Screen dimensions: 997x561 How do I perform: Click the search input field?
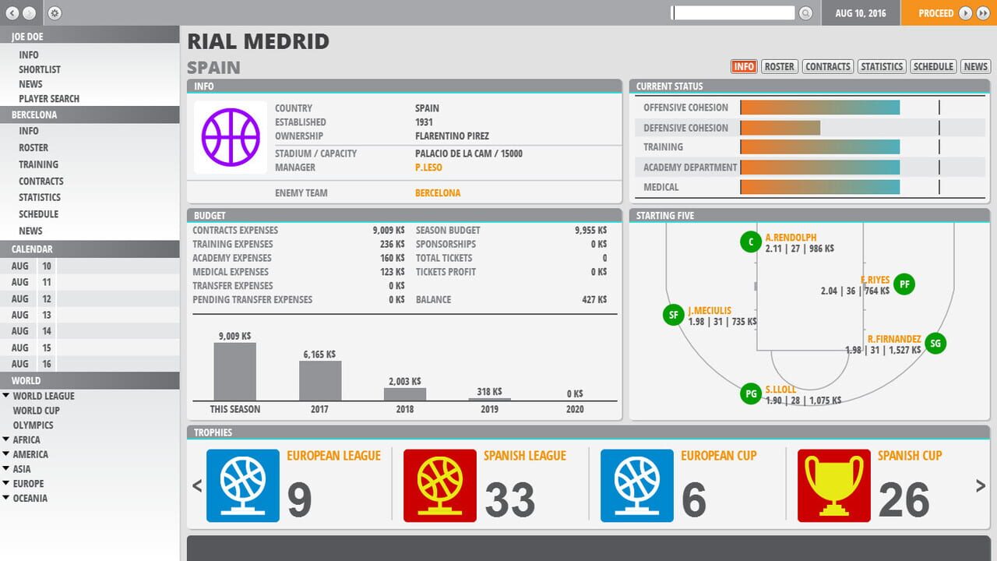(732, 12)
